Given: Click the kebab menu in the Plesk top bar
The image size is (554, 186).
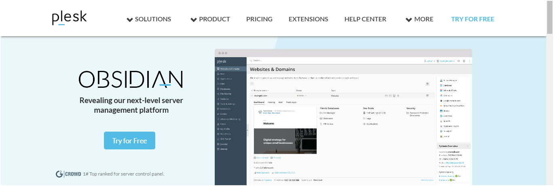Looking at the screenshot, I should point(469,61).
